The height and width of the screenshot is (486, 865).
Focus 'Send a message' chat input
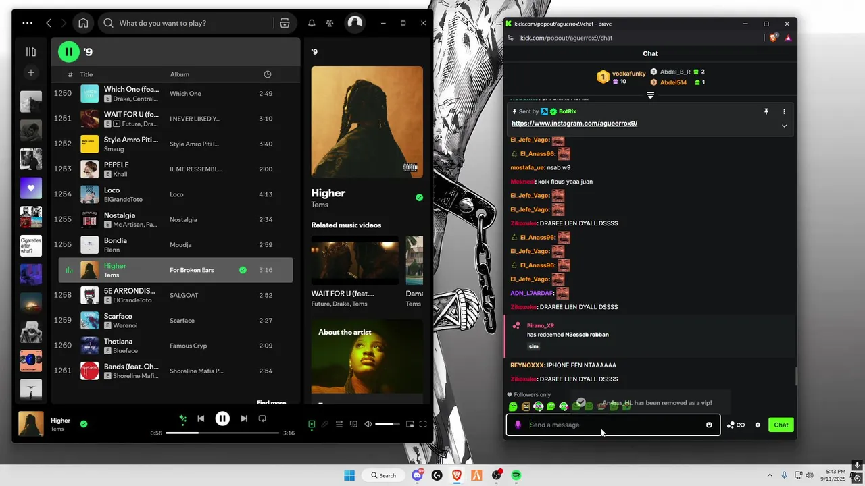point(614,425)
